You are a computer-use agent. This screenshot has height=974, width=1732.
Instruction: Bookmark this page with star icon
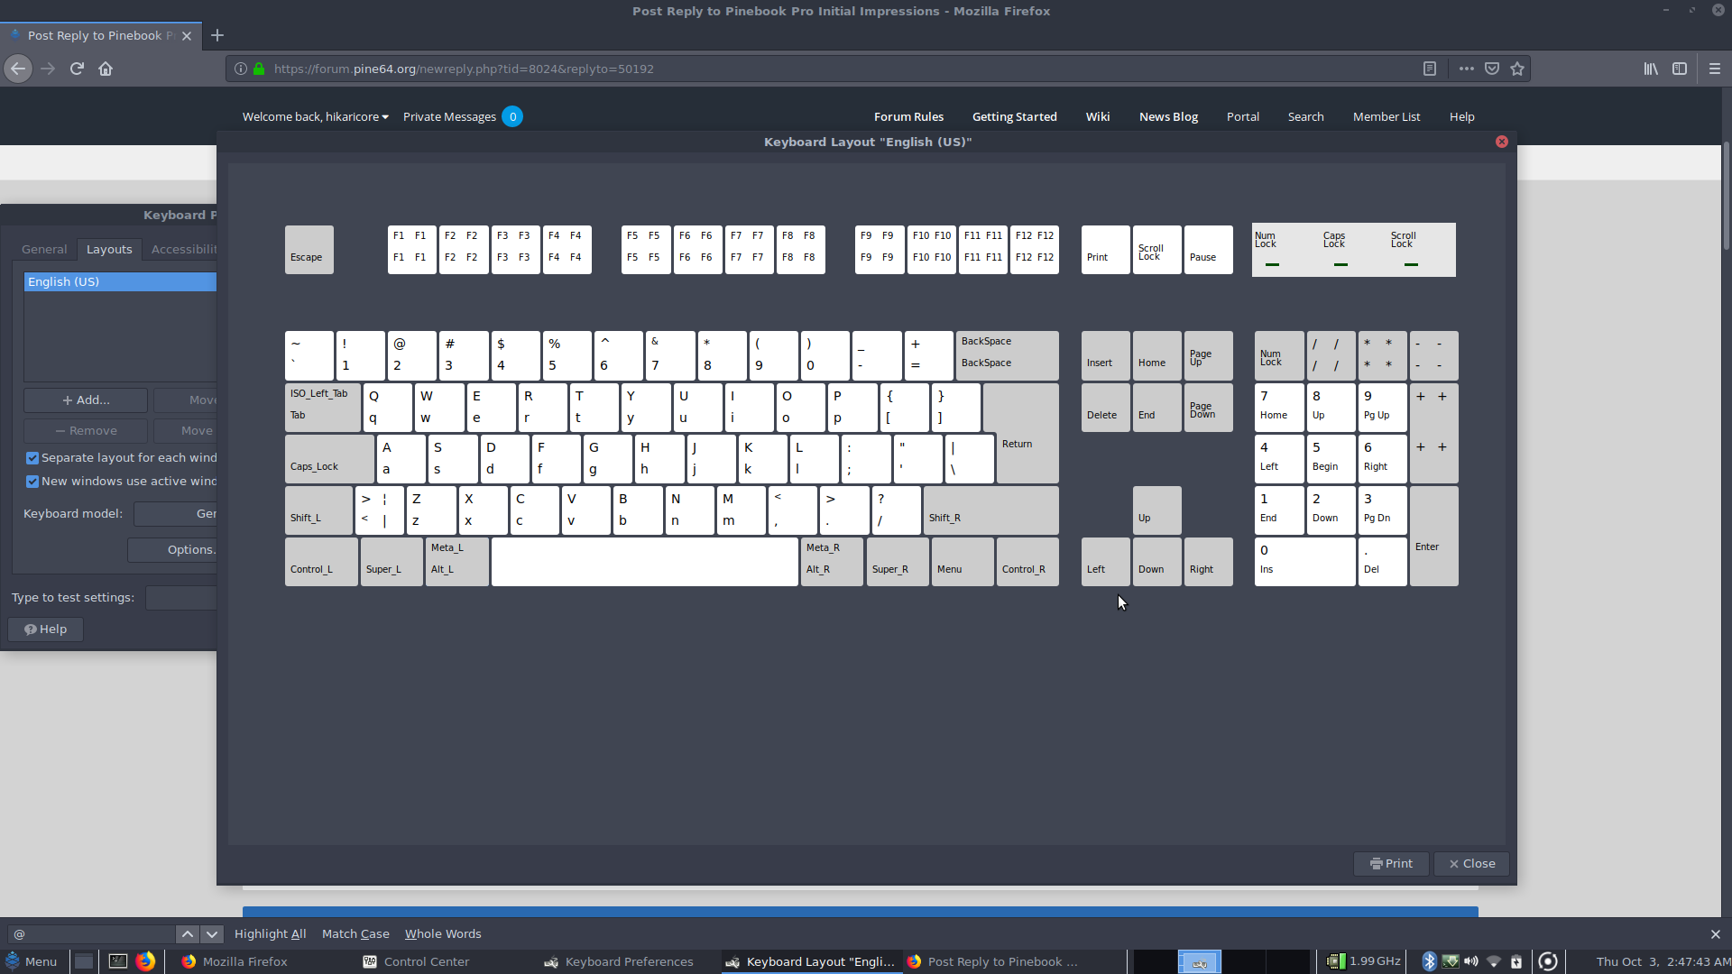click(1517, 69)
